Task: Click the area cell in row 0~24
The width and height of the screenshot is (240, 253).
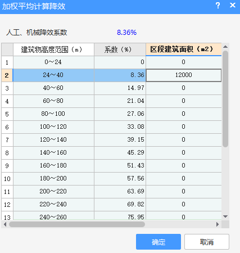Action: pyautogui.click(x=184, y=62)
